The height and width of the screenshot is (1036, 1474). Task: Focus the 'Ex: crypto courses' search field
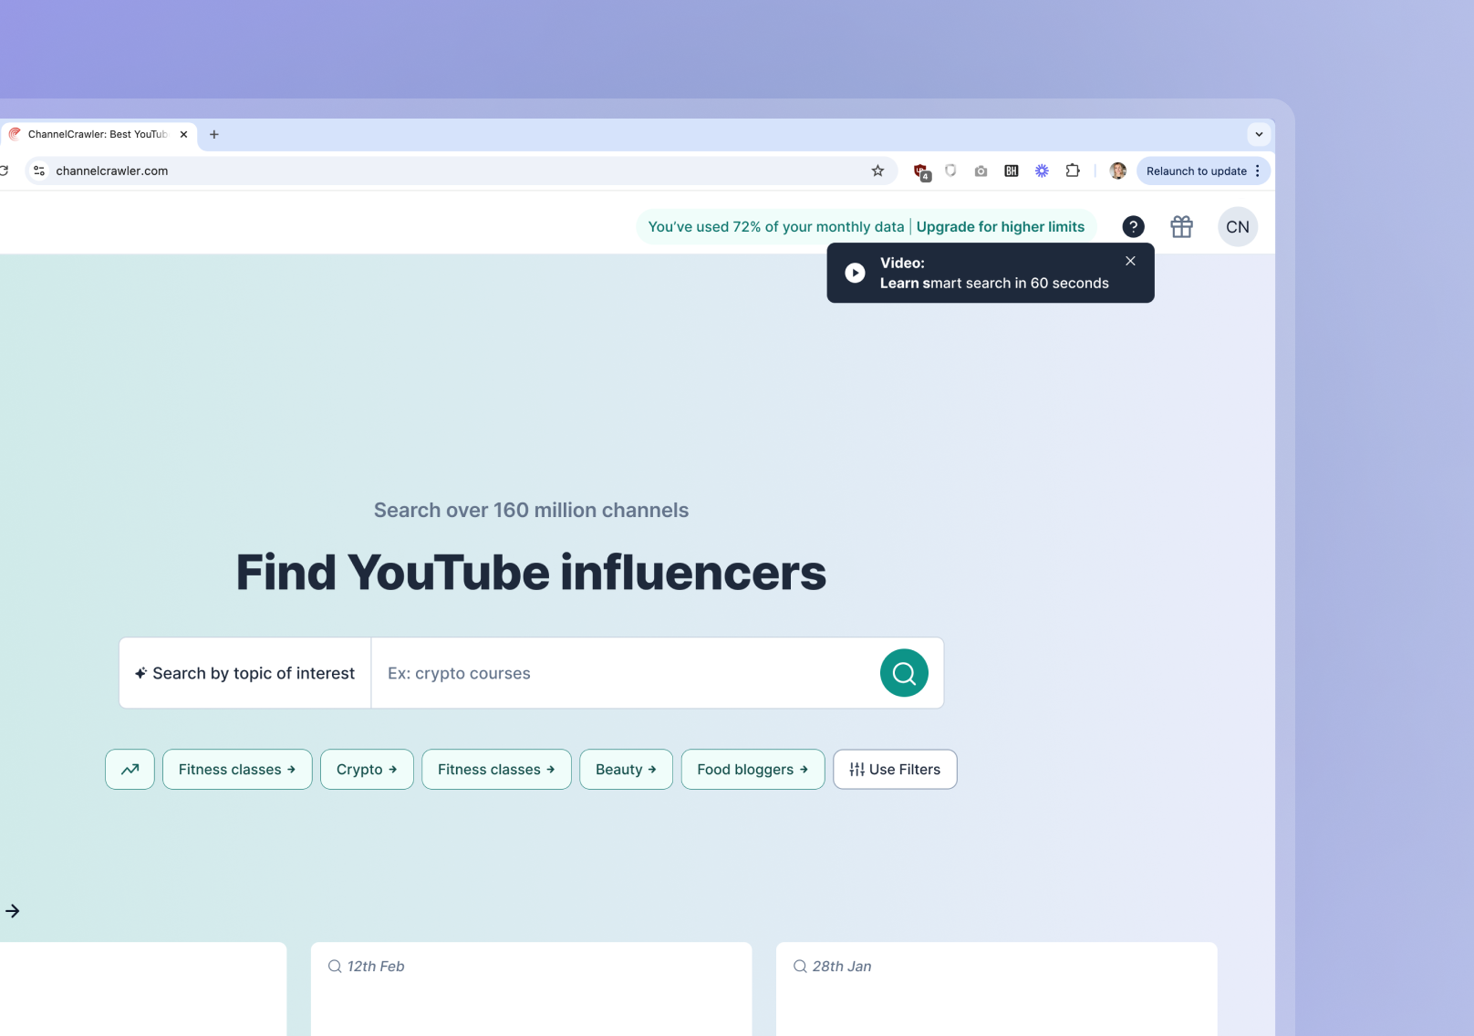pos(626,673)
